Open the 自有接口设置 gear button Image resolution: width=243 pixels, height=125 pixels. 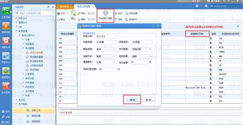(x=105, y=15)
